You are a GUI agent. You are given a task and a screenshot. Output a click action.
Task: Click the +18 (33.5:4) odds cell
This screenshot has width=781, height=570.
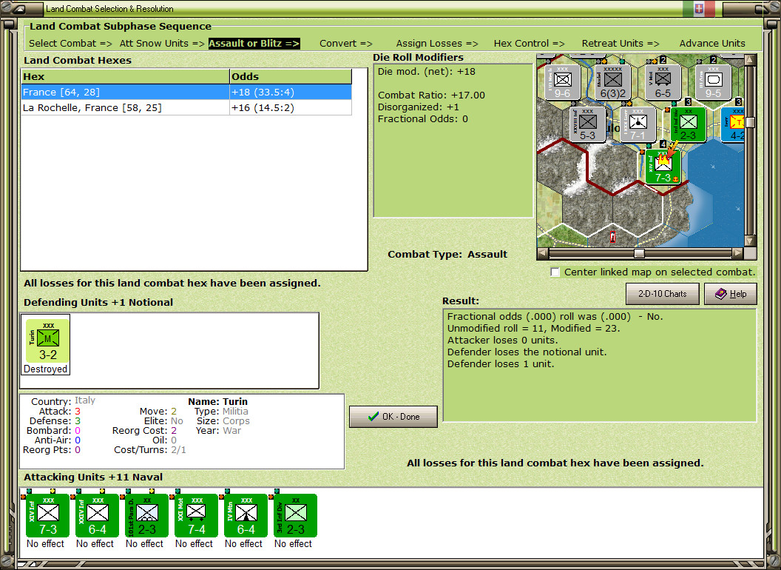291,93
